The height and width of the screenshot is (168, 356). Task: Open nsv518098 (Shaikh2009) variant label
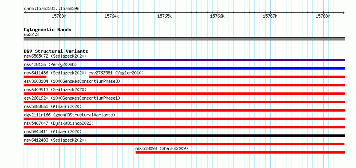click(162, 148)
